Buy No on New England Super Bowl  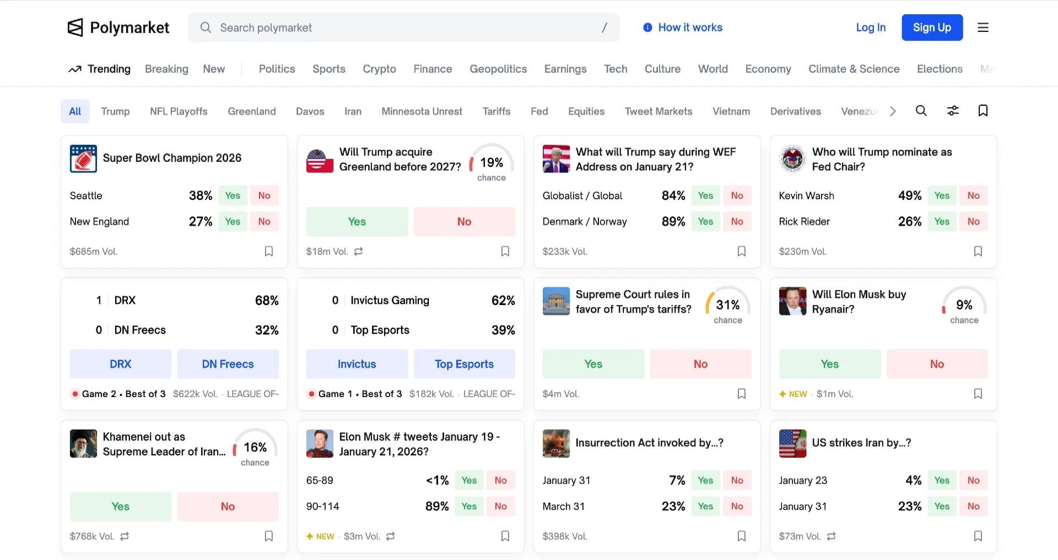click(x=264, y=221)
